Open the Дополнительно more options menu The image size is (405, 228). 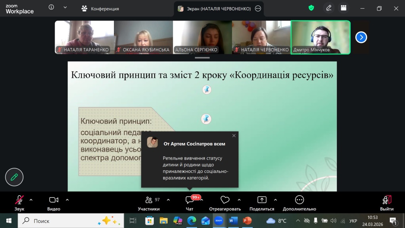point(299,200)
